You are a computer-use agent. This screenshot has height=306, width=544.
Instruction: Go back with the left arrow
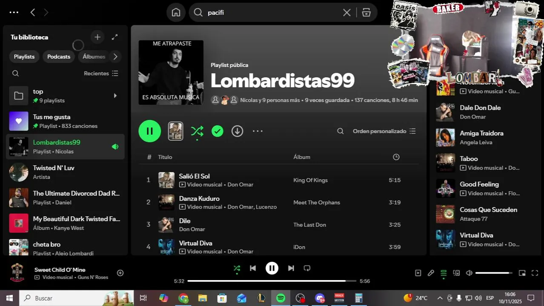point(33,12)
